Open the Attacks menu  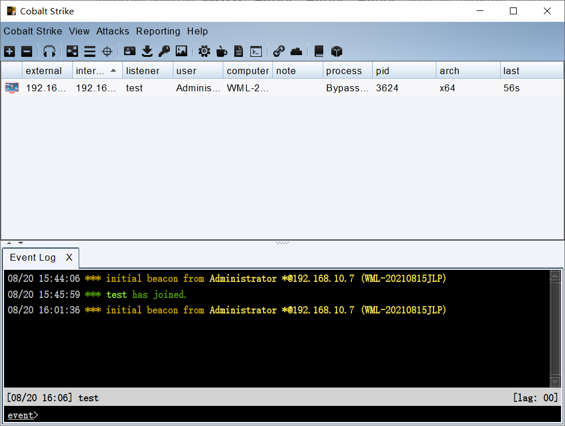(113, 32)
